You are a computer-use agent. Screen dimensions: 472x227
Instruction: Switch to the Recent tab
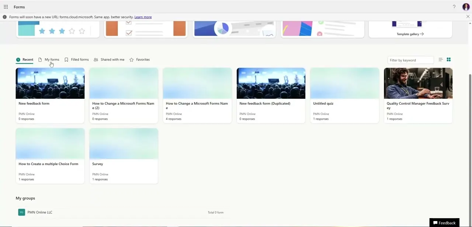(x=25, y=60)
